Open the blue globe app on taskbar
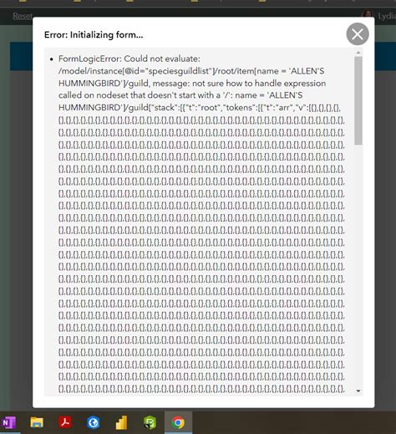Screen dimensions: 396x434 [x=93, y=423]
